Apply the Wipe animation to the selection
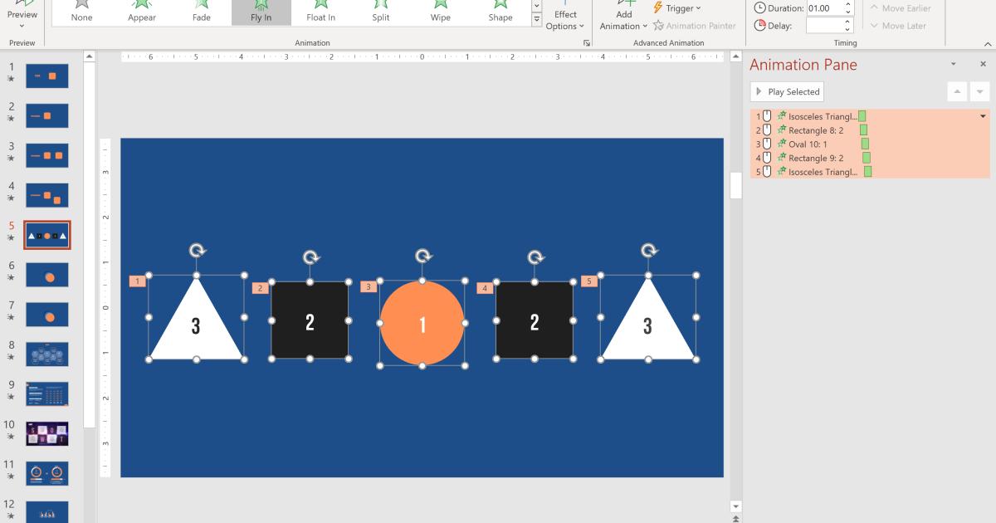The width and height of the screenshot is (996, 523). click(440, 12)
